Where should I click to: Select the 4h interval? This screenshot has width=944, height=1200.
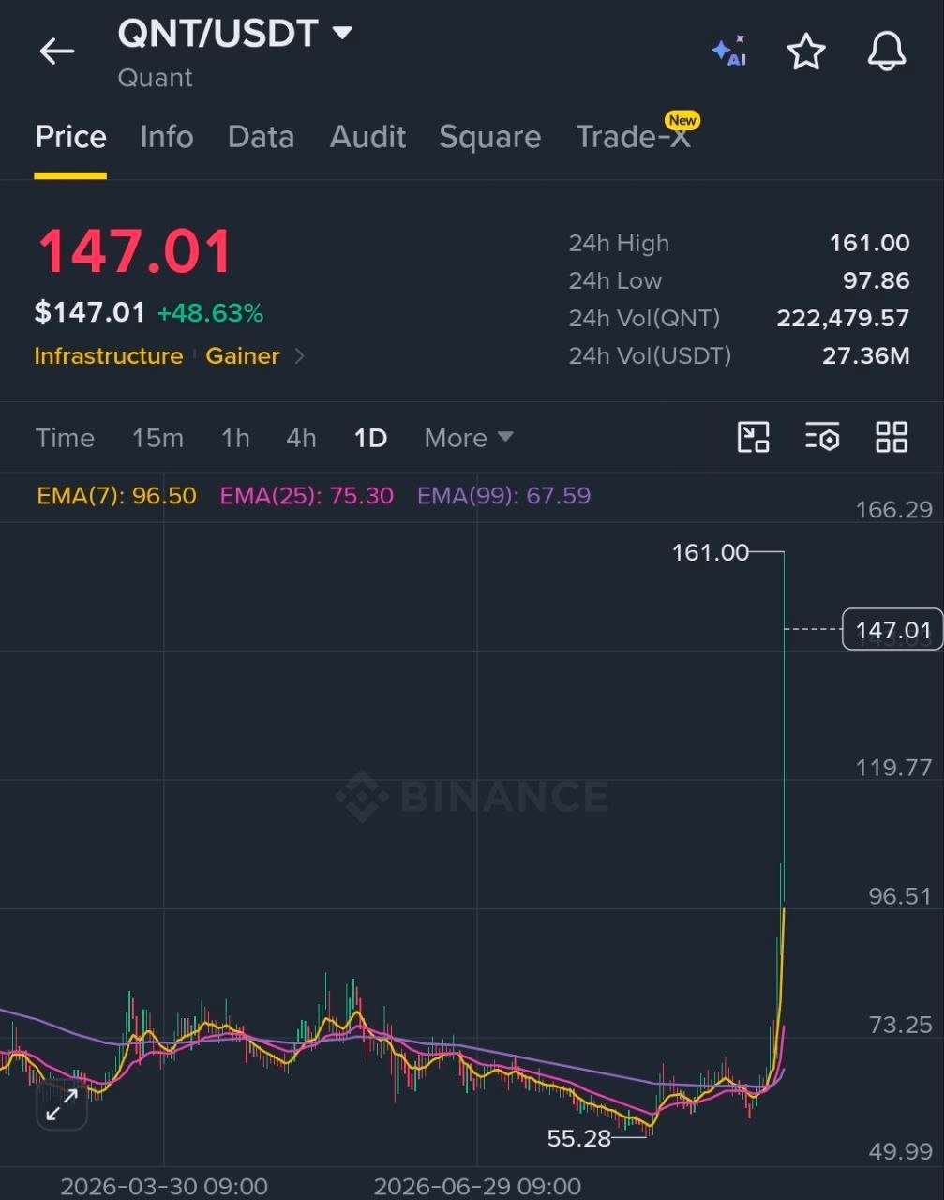pyautogui.click(x=301, y=438)
